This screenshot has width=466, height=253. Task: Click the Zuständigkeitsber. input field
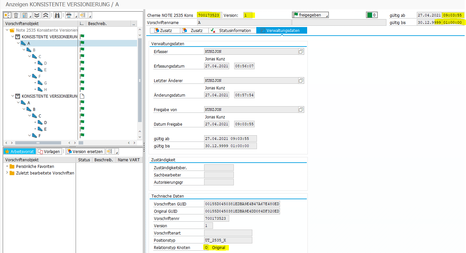click(219, 168)
